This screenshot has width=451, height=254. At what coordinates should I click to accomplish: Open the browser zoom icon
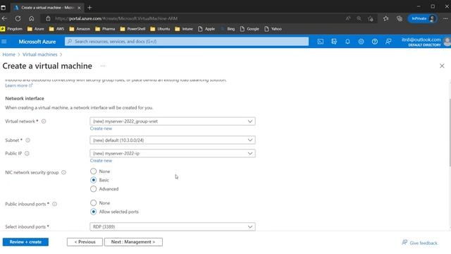(x=359, y=18)
